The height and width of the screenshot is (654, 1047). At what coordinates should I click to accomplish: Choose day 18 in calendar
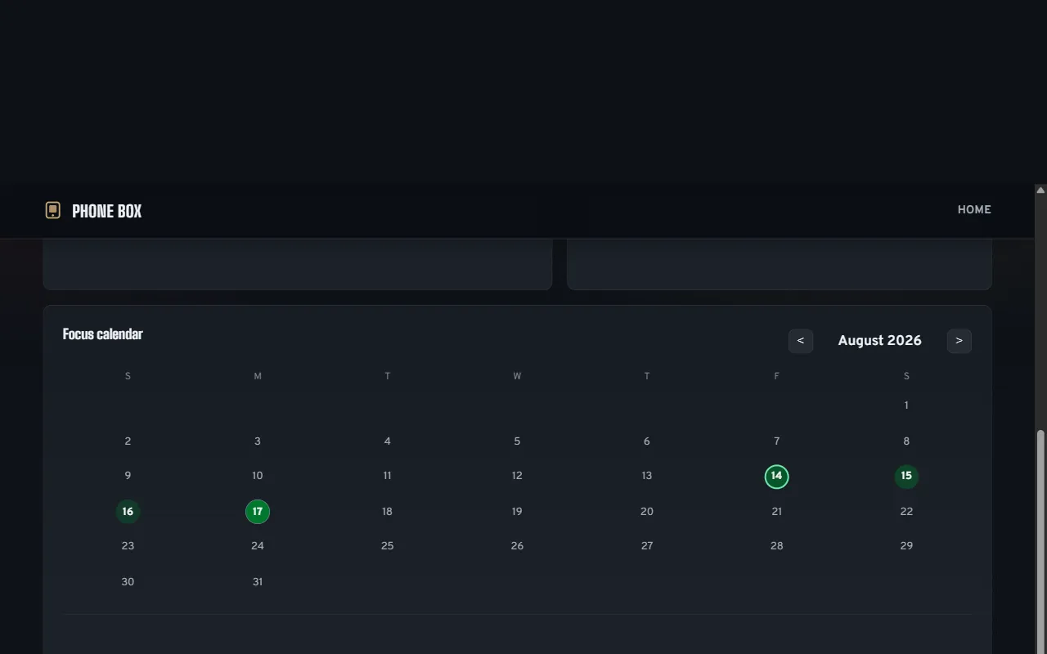click(387, 512)
